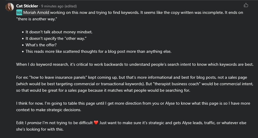Click the "(edited)" label beside the timestamp
Image resolution: width=258 pixels, height=138 pixels.
pos(71,6)
